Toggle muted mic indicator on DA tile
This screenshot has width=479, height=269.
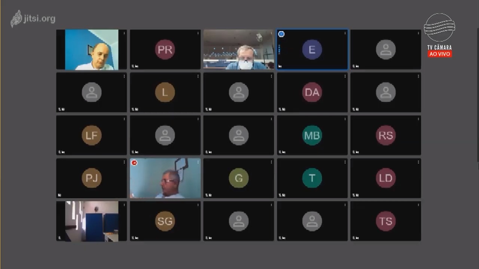point(280,109)
